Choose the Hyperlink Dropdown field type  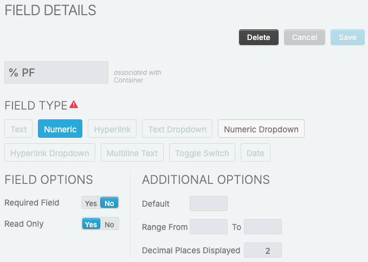tap(50, 153)
